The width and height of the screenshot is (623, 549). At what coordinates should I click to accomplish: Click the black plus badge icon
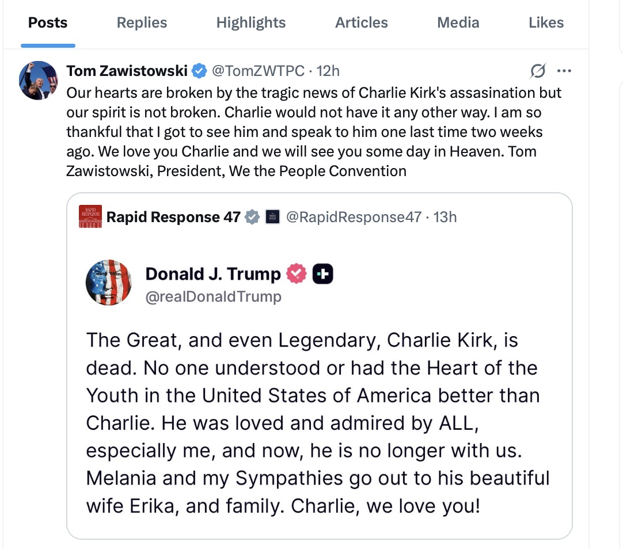(322, 274)
